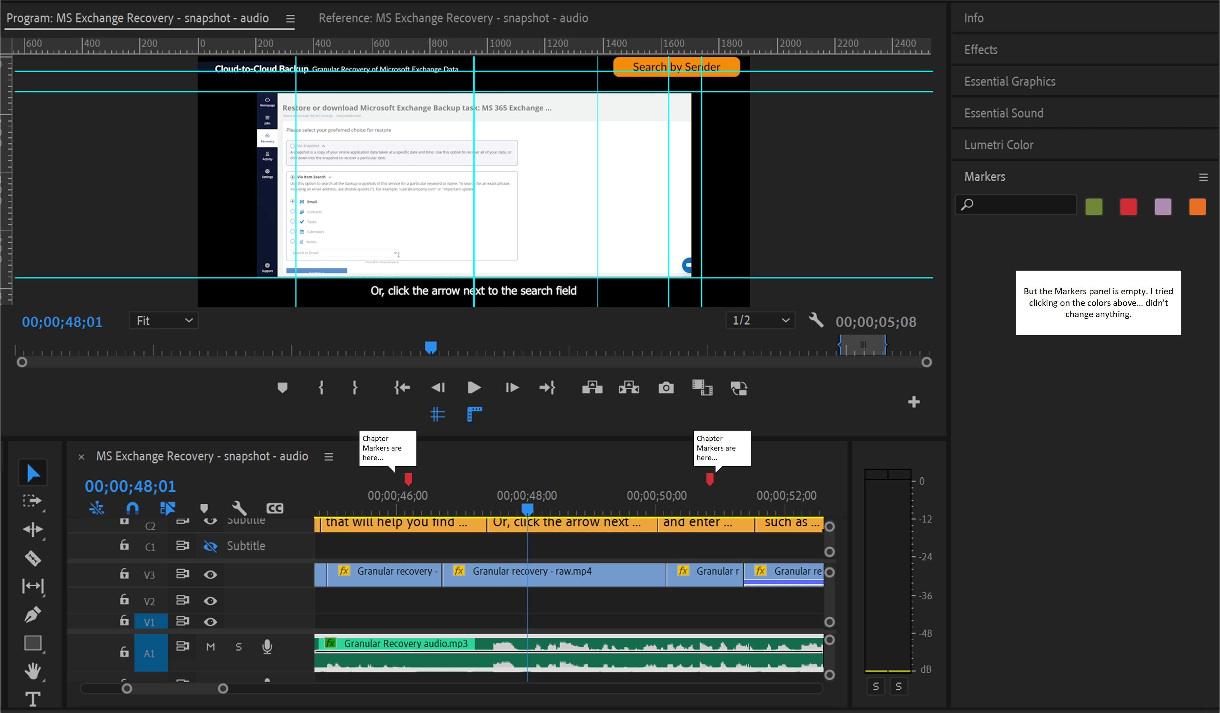Toggle Snap in Timeline magnet icon
The image size is (1220, 713).
pyautogui.click(x=132, y=508)
